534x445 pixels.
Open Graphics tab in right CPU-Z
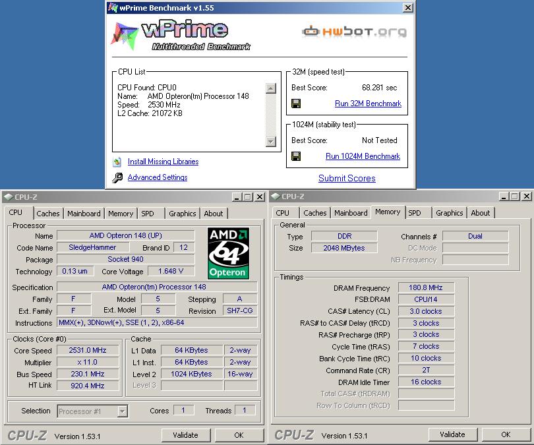(449, 213)
